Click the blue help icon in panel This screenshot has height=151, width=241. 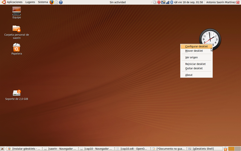click(61, 2)
